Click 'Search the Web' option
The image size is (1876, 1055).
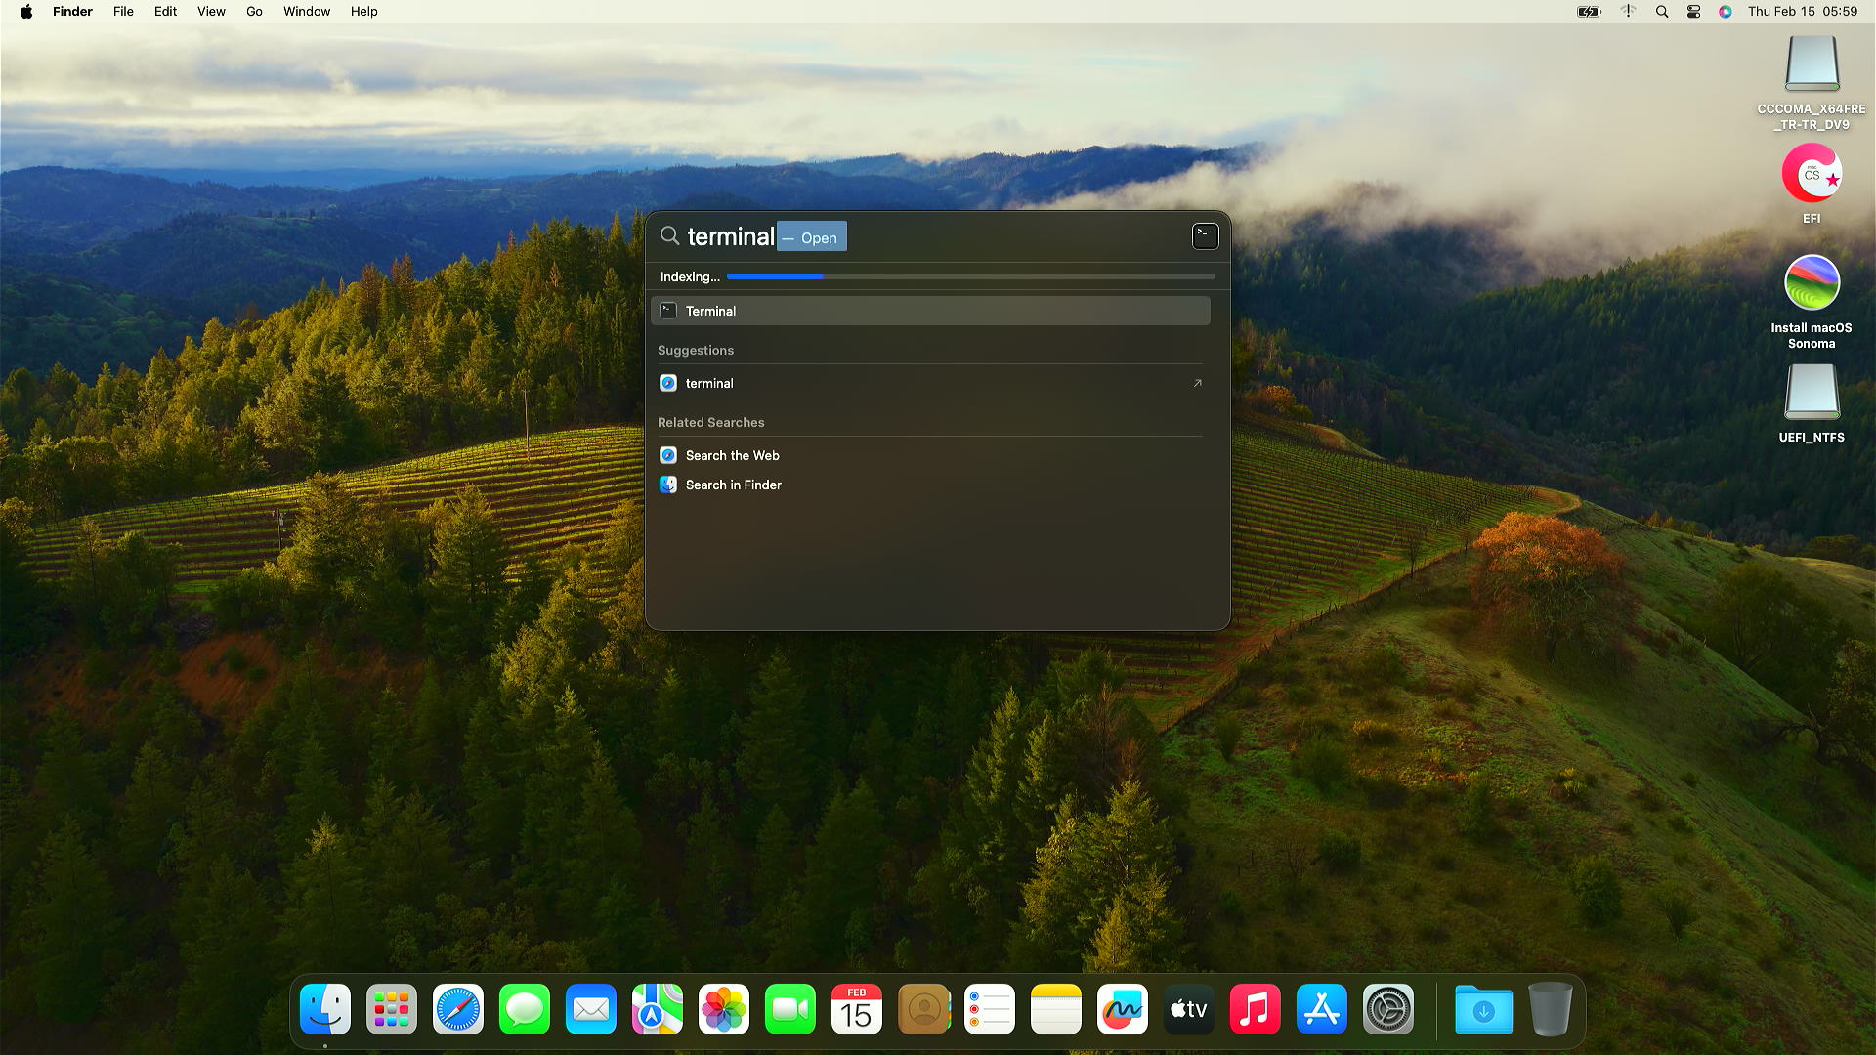[732, 455]
